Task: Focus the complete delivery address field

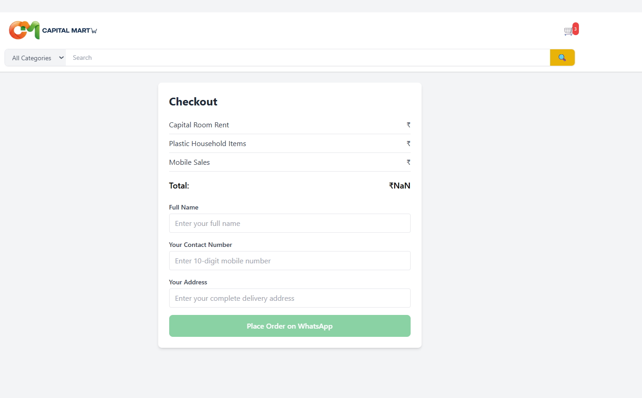Action: tap(289, 298)
